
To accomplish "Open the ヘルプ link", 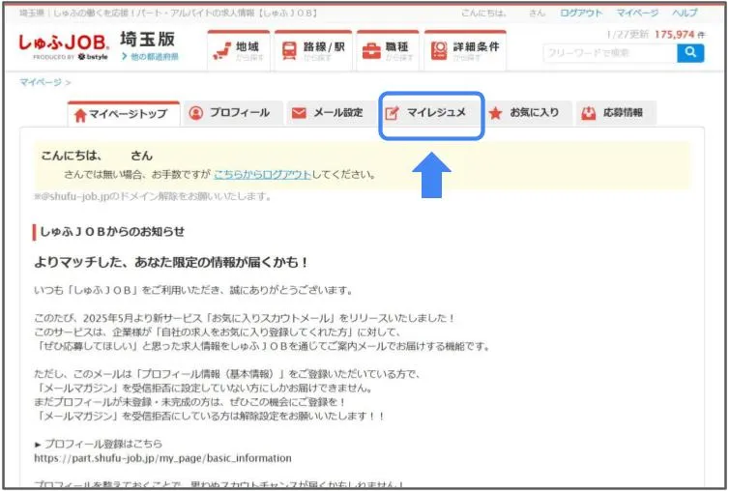I will (685, 14).
